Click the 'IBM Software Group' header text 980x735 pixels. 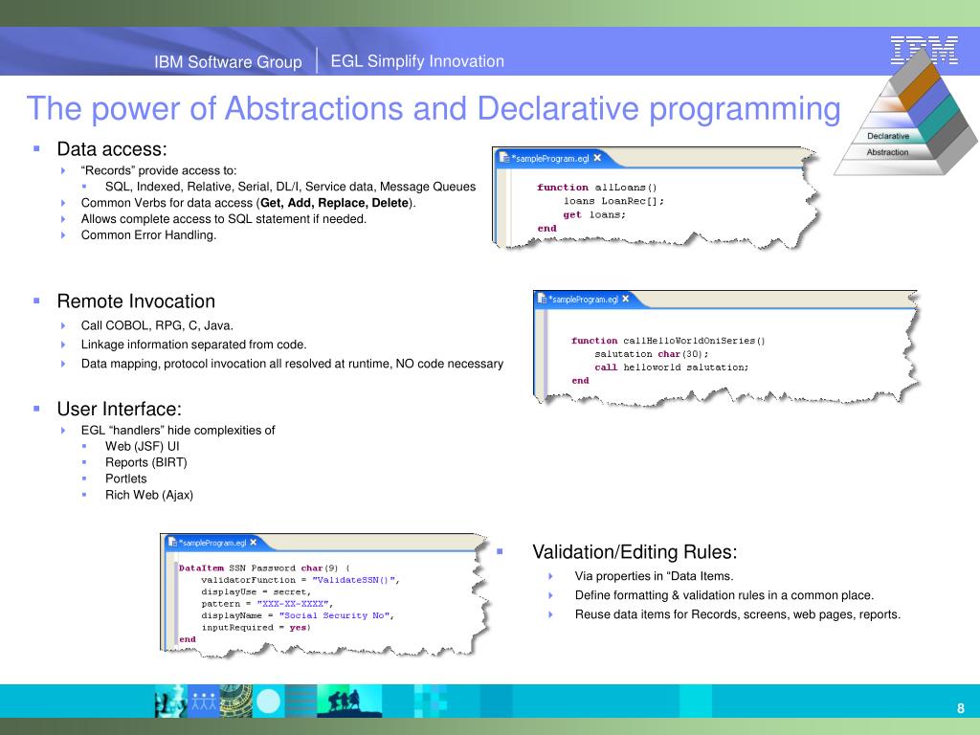[228, 62]
